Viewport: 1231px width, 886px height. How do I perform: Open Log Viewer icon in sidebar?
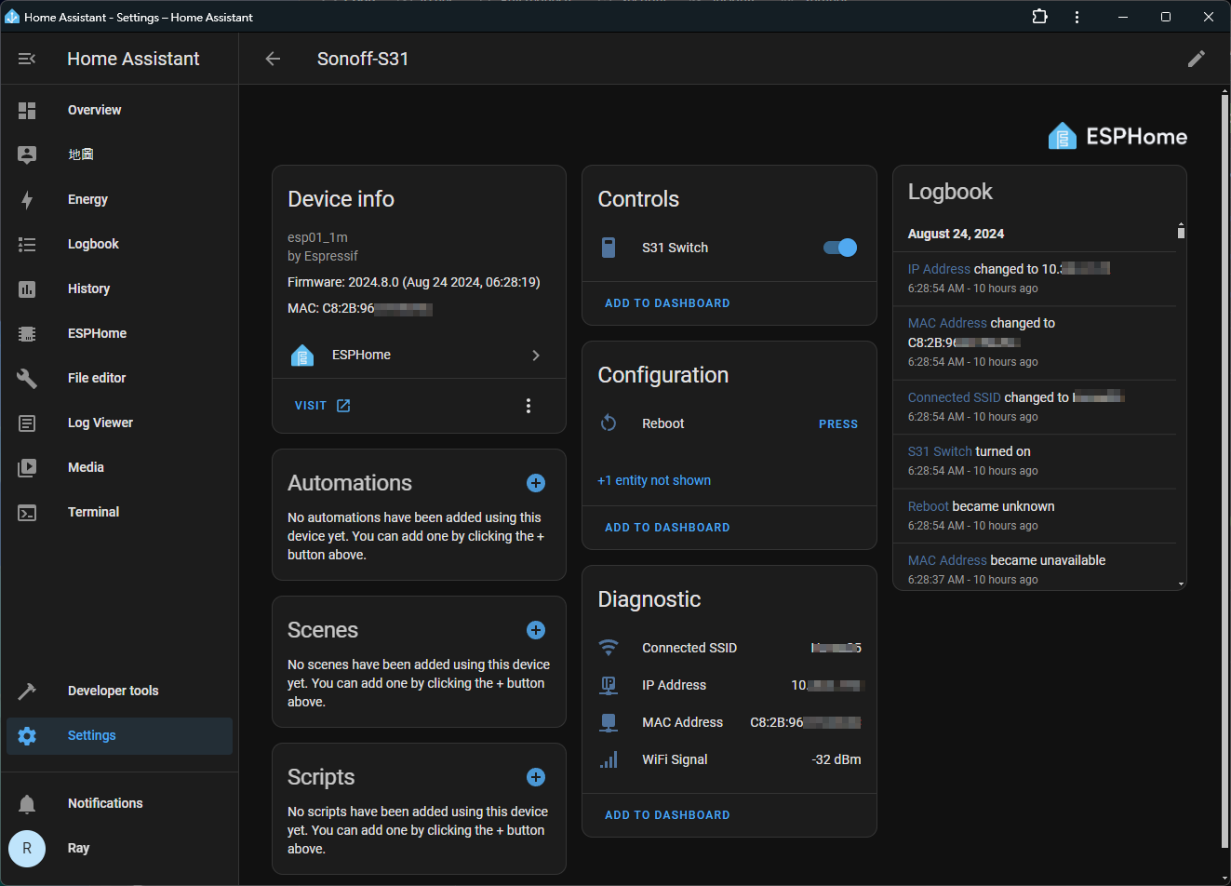(27, 423)
